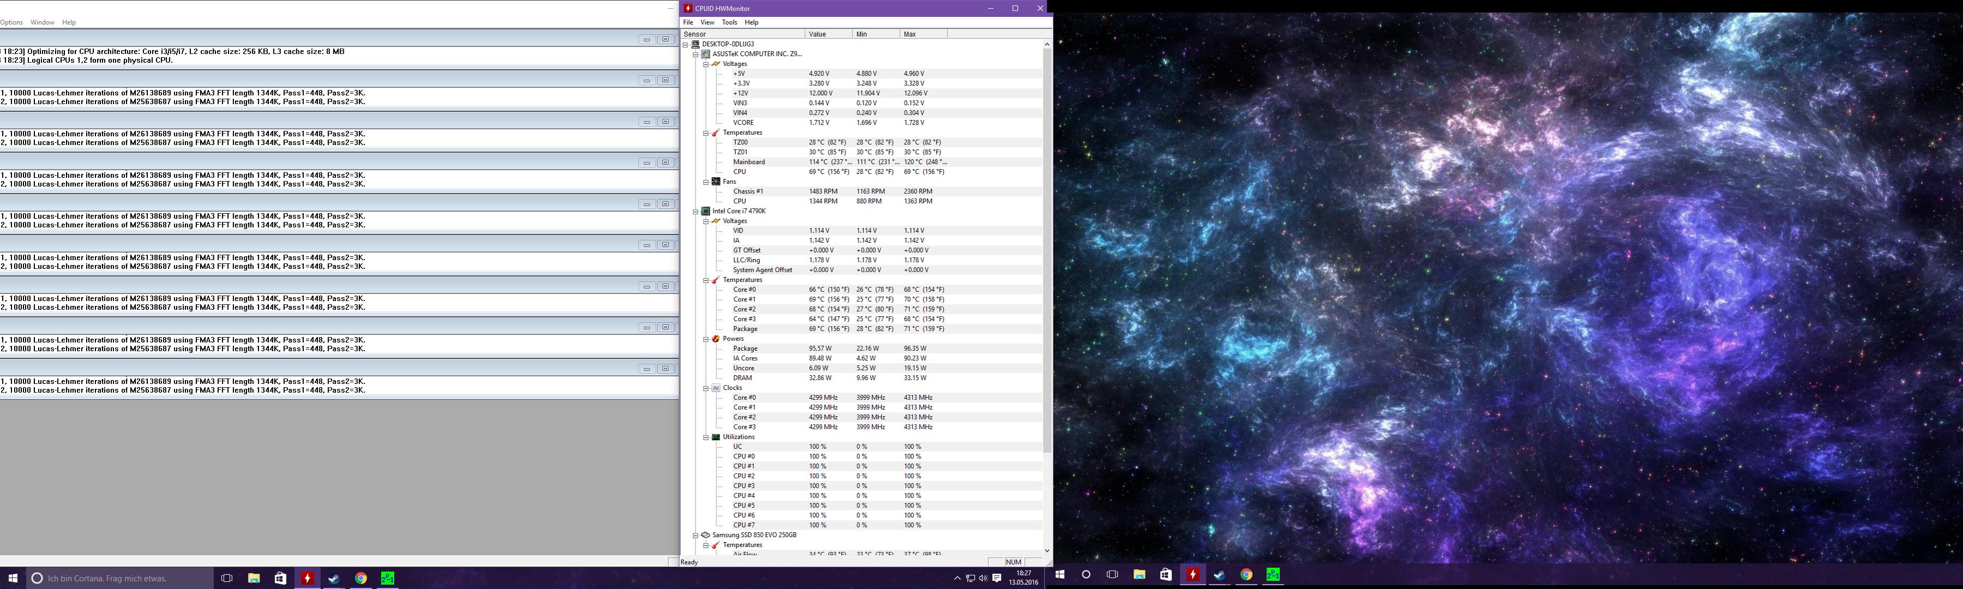The height and width of the screenshot is (589, 1963).
Task: Click the Prime95 taskbar icon
Action: tap(387, 578)
